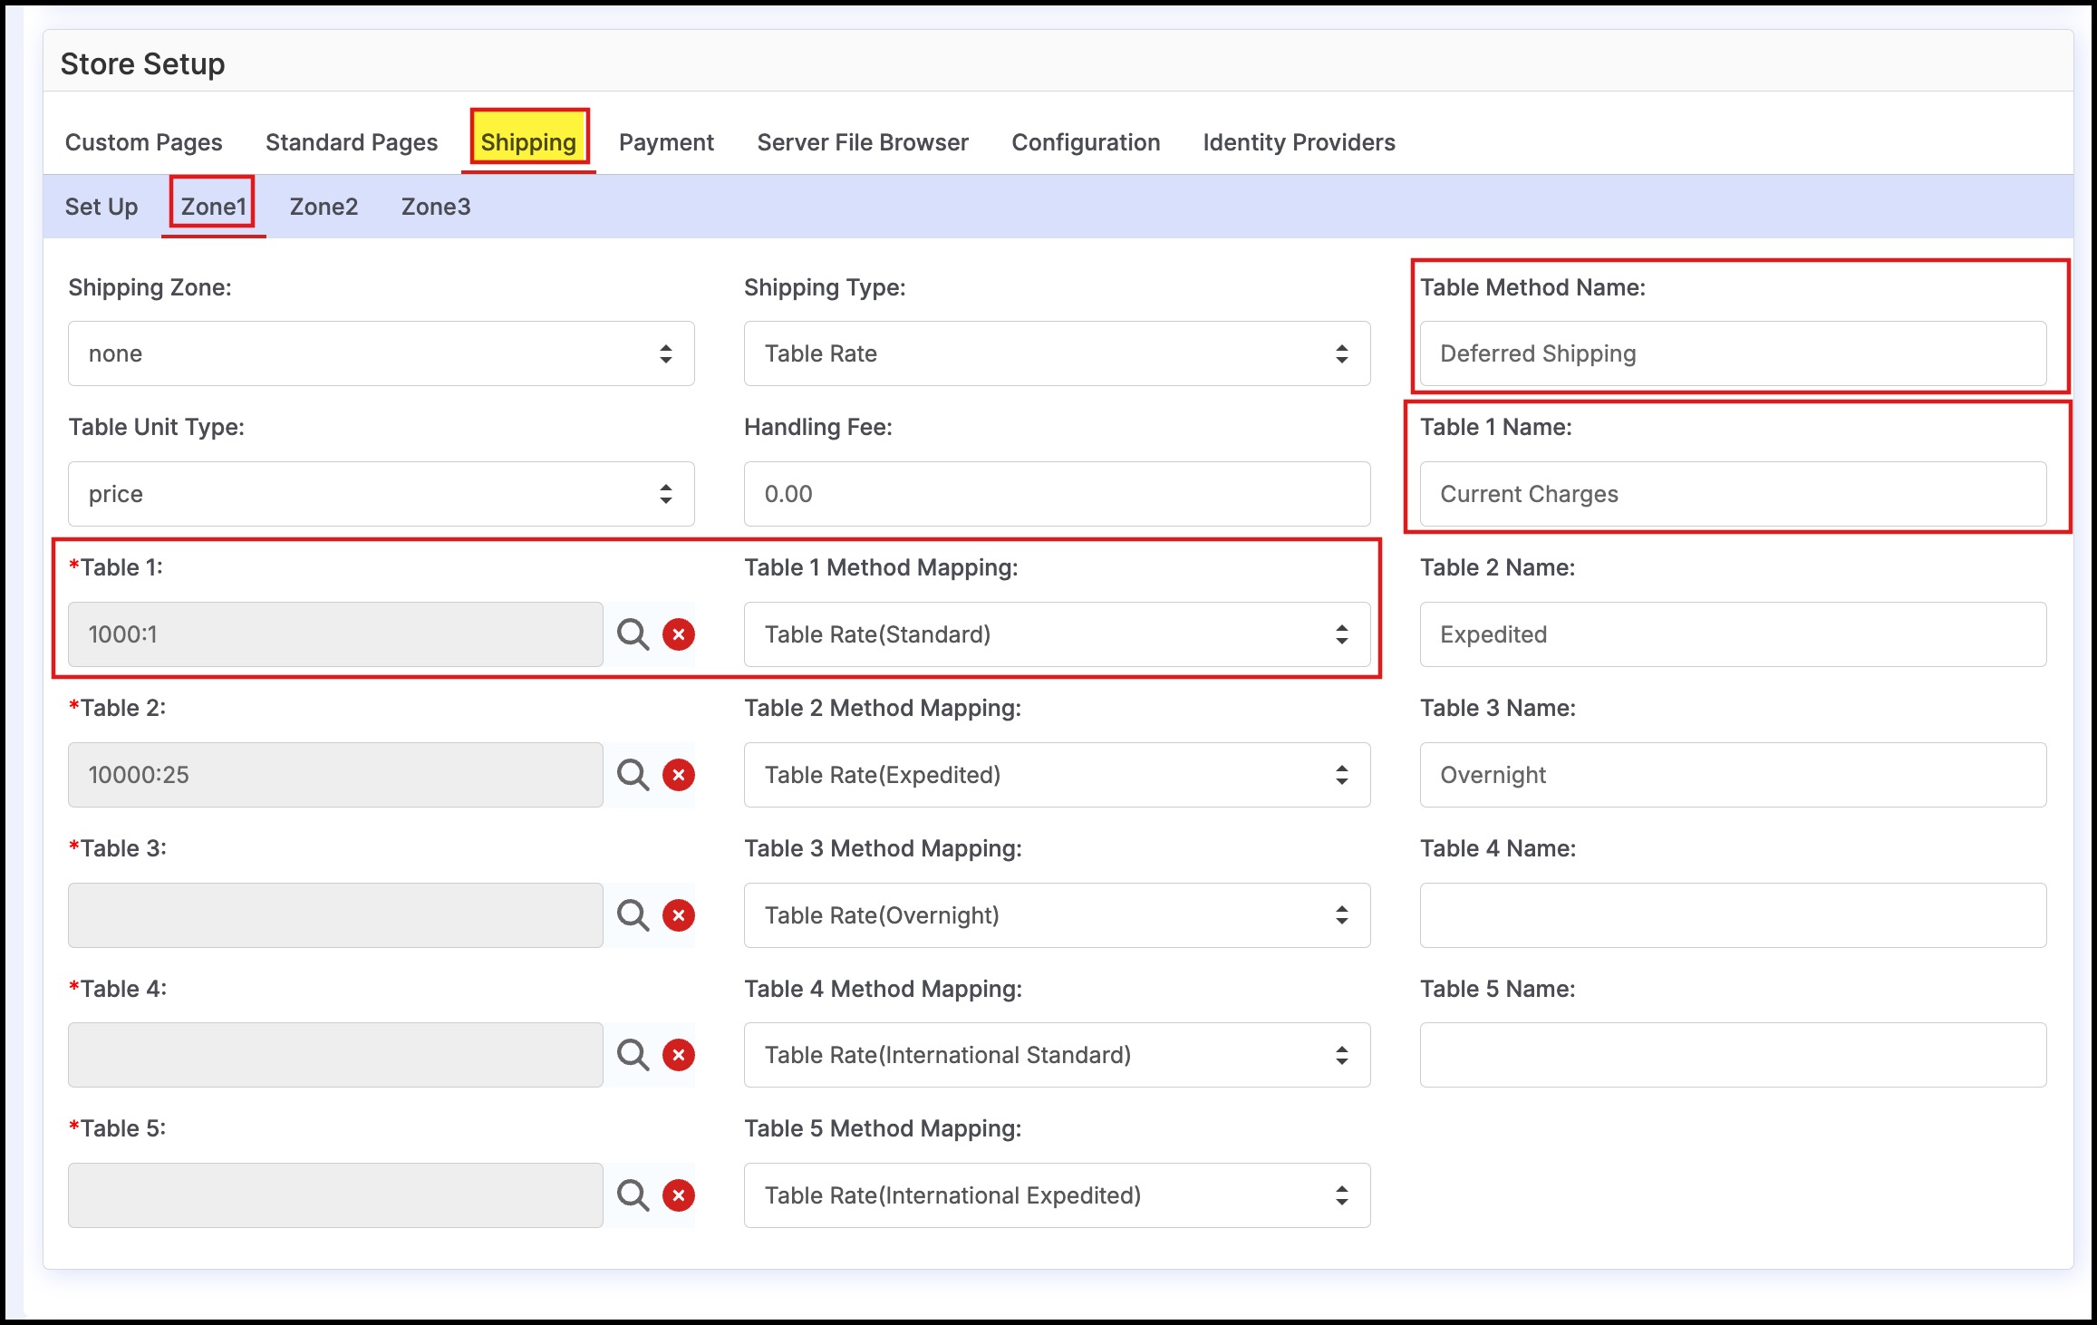Image resolution: width=2097 pixels, height=1325 pixels.
Task: Expand Table 1 Method Mapping dropdown
Action: click(1057, 634)
